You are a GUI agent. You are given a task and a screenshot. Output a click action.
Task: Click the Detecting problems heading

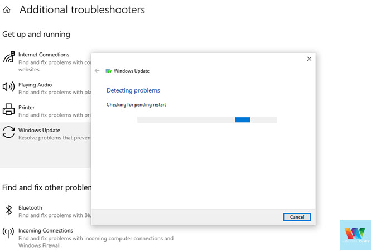pyautogui.click(x=133, y=90)
